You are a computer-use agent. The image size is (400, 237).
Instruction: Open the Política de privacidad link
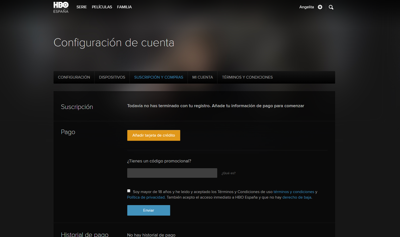click(146, 197)
